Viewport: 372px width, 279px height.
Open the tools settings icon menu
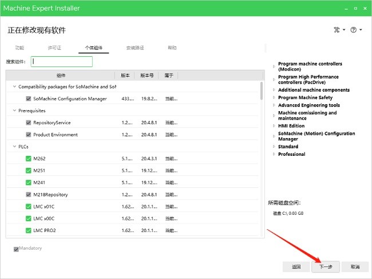point(338,30)
